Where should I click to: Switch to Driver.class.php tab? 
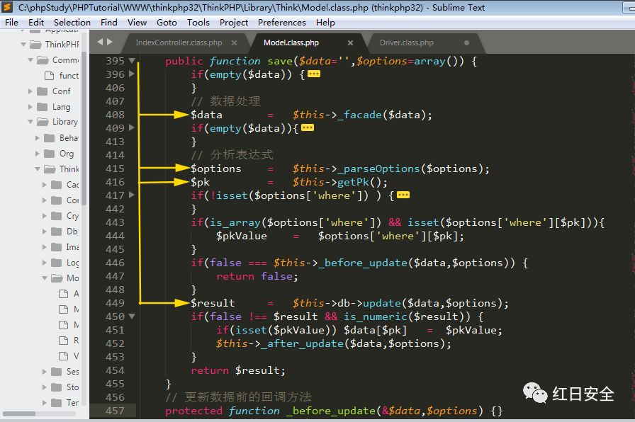(x=407, y=42)
